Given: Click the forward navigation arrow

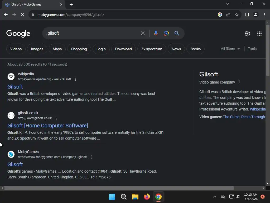Looking at the screenshot, I should (x=14, y=15).
